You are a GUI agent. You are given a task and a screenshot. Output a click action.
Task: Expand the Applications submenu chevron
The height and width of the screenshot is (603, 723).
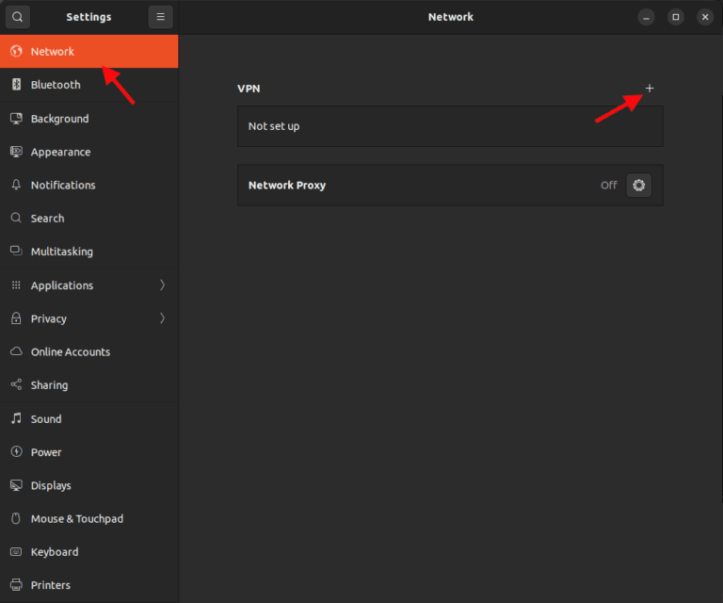[x=162, y=285]
